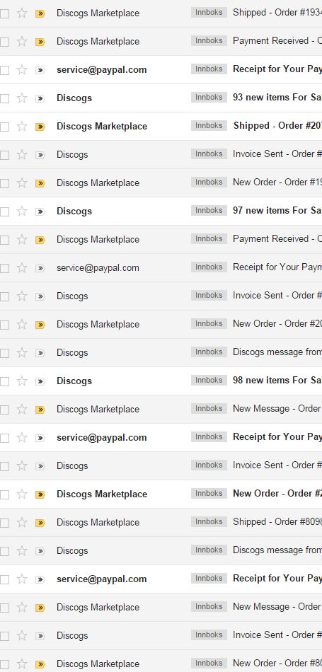Viewport: 322px width, 672px height.
Task: Select checkbox for 'Shipped - Order #1934' email
Action: pyautogui.click(x=4, y=13)
